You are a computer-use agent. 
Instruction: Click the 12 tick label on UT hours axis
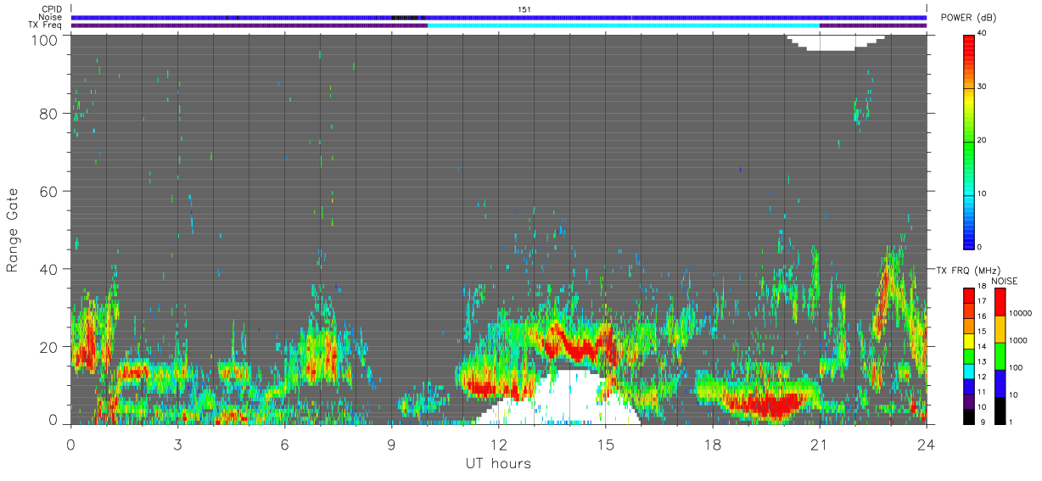click(x=498, y=443)
